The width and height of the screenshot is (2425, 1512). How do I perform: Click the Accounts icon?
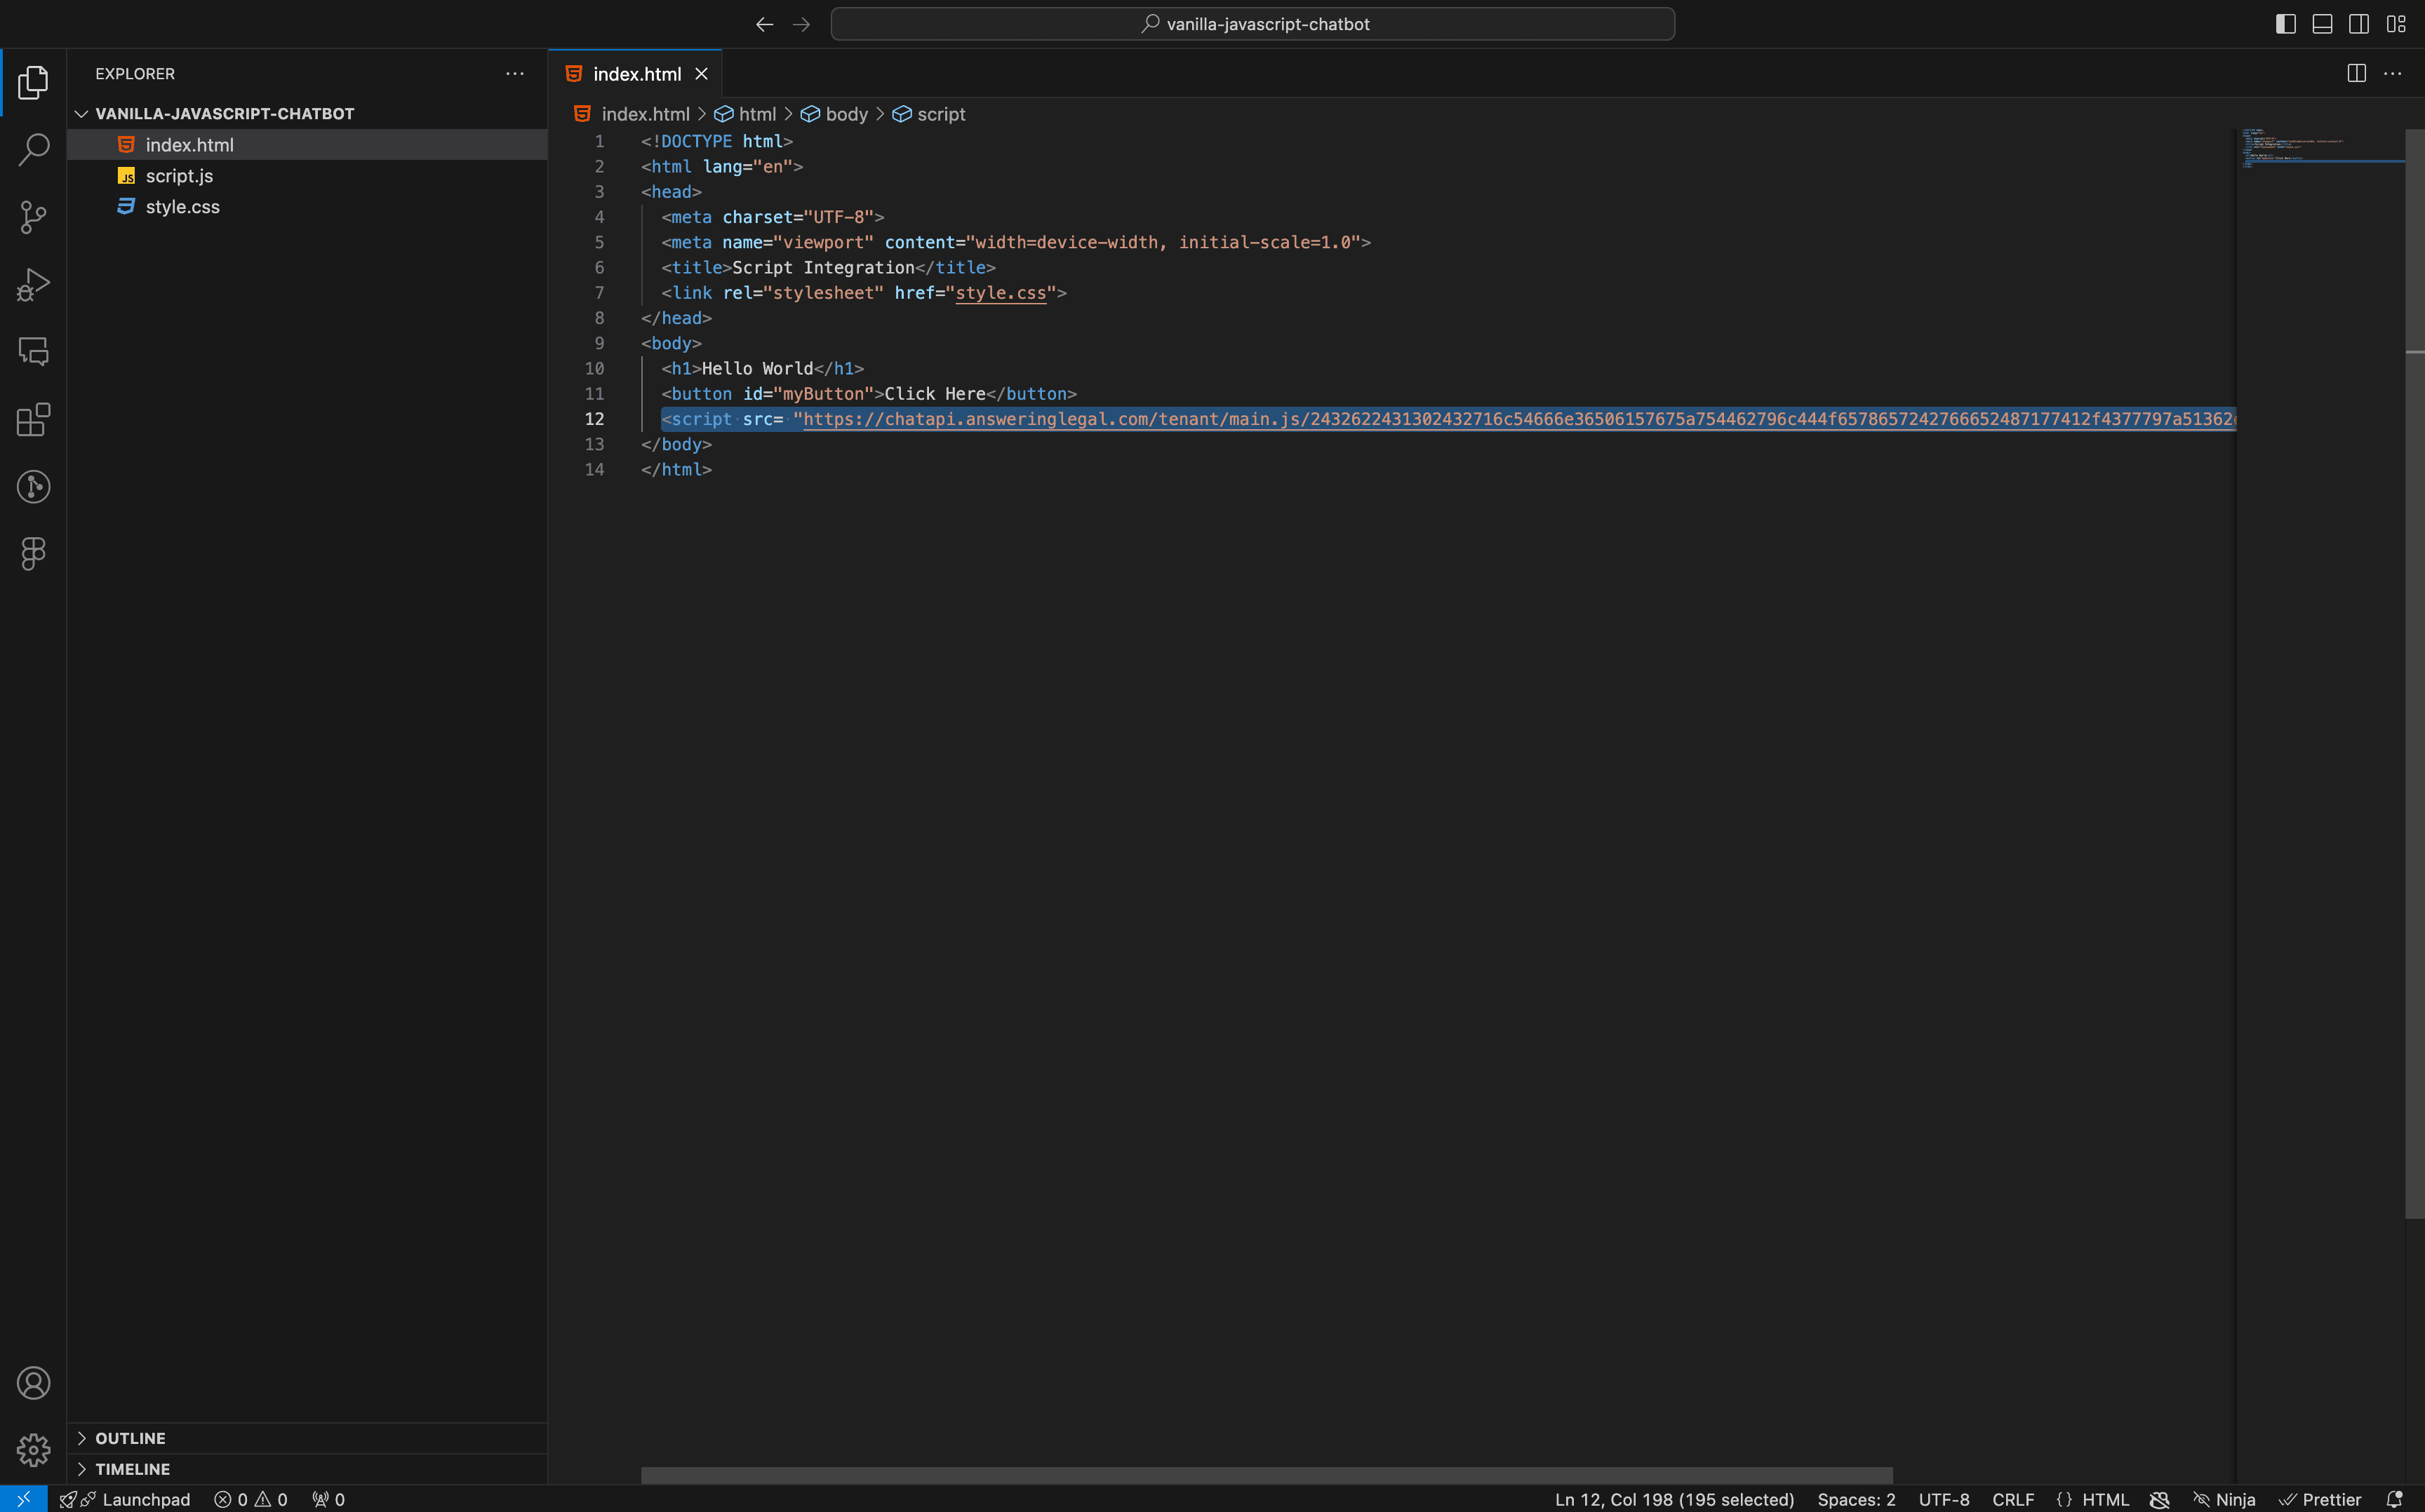(33, 1383)
